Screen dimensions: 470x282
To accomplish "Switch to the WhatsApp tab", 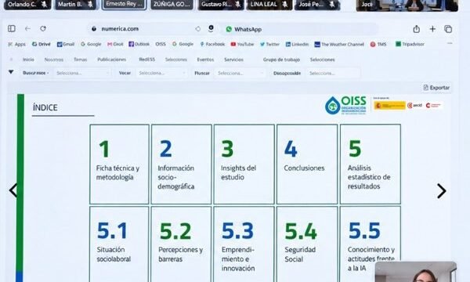I will click(244, 29).
